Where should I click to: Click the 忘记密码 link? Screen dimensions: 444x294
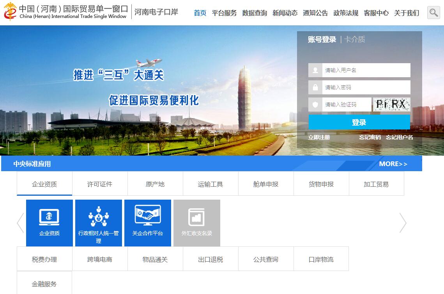[370, 137]
